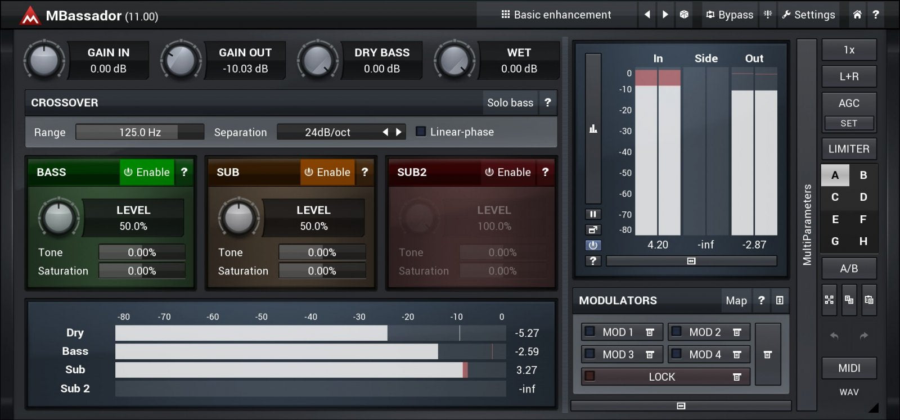This screenshot has width=900, height=420.
Task: Select preset slot B
Action: (x=863, y=175)
